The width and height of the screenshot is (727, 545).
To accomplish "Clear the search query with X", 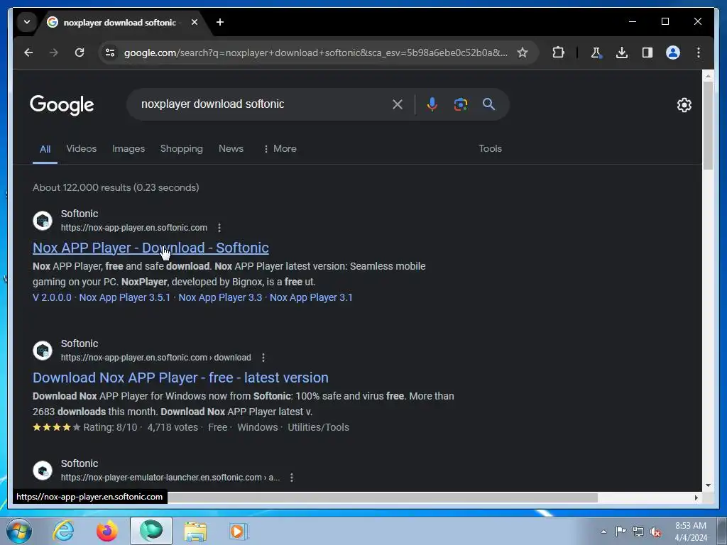I will pyautogui.click(x=398, y=104).
